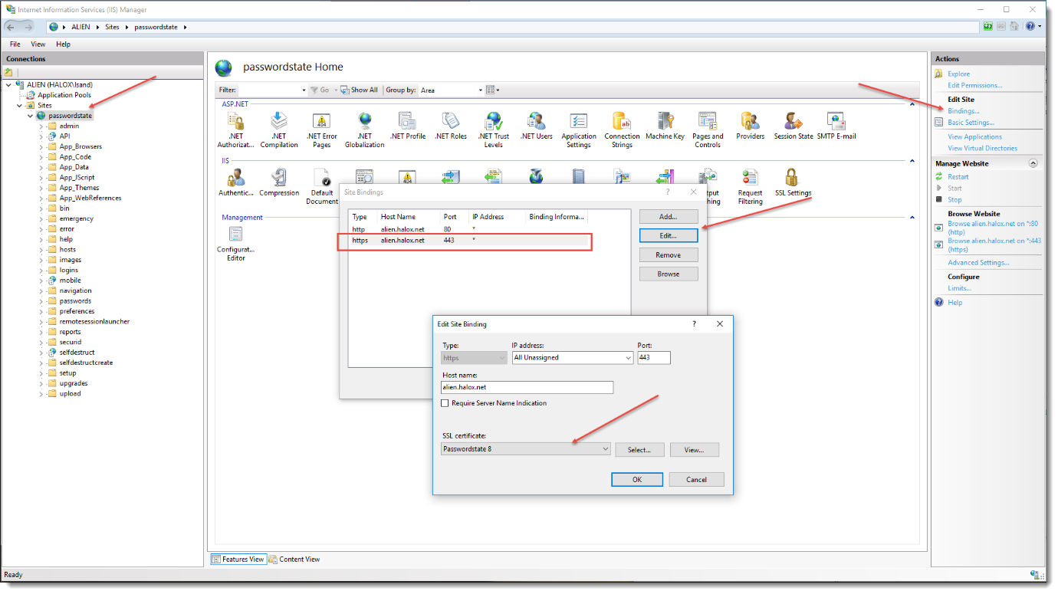Open the View menu
The image size is (1058, 594).
(38, 44)
